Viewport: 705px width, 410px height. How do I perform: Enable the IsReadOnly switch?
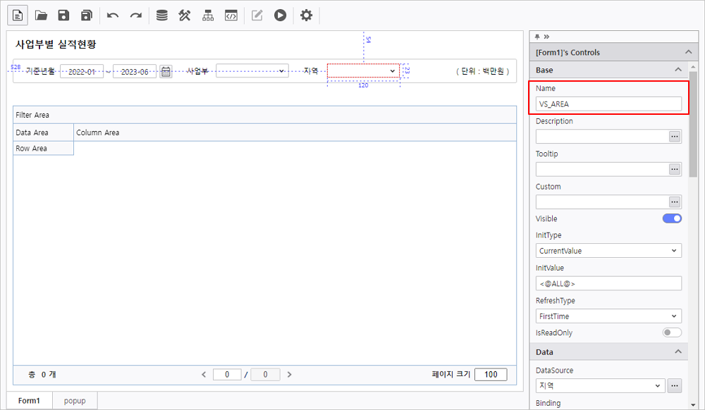point(672,333)
